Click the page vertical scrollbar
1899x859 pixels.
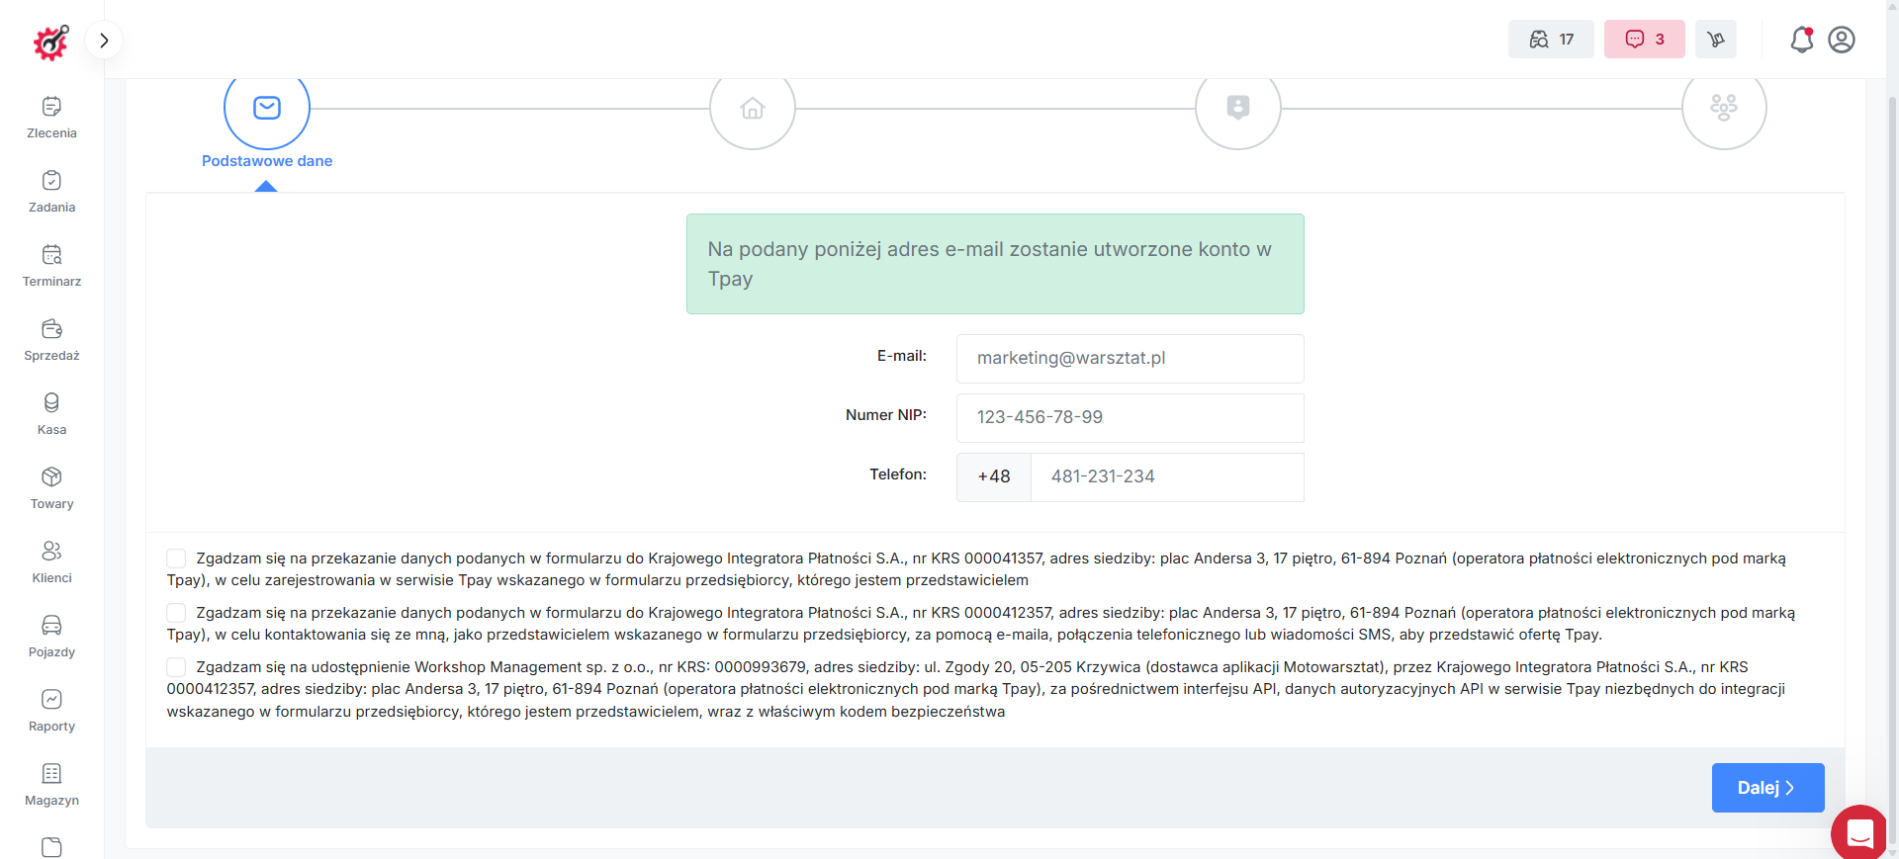(1892, 445)
